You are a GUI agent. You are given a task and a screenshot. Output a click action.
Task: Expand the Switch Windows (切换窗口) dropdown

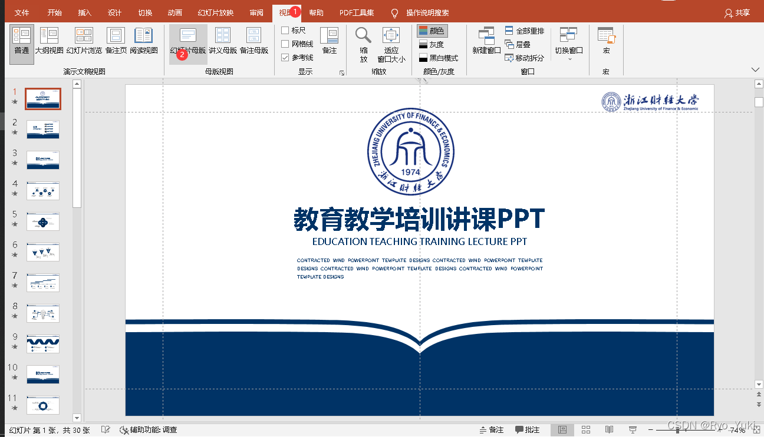(x=569, y=44)
